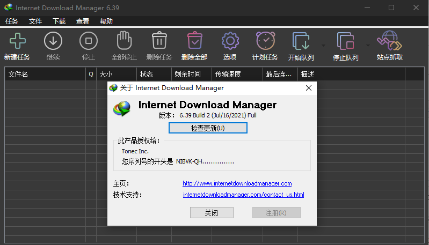Click the 继续 (resume) download icon
This screenshot has width=429, height=245.
[53, 41]
